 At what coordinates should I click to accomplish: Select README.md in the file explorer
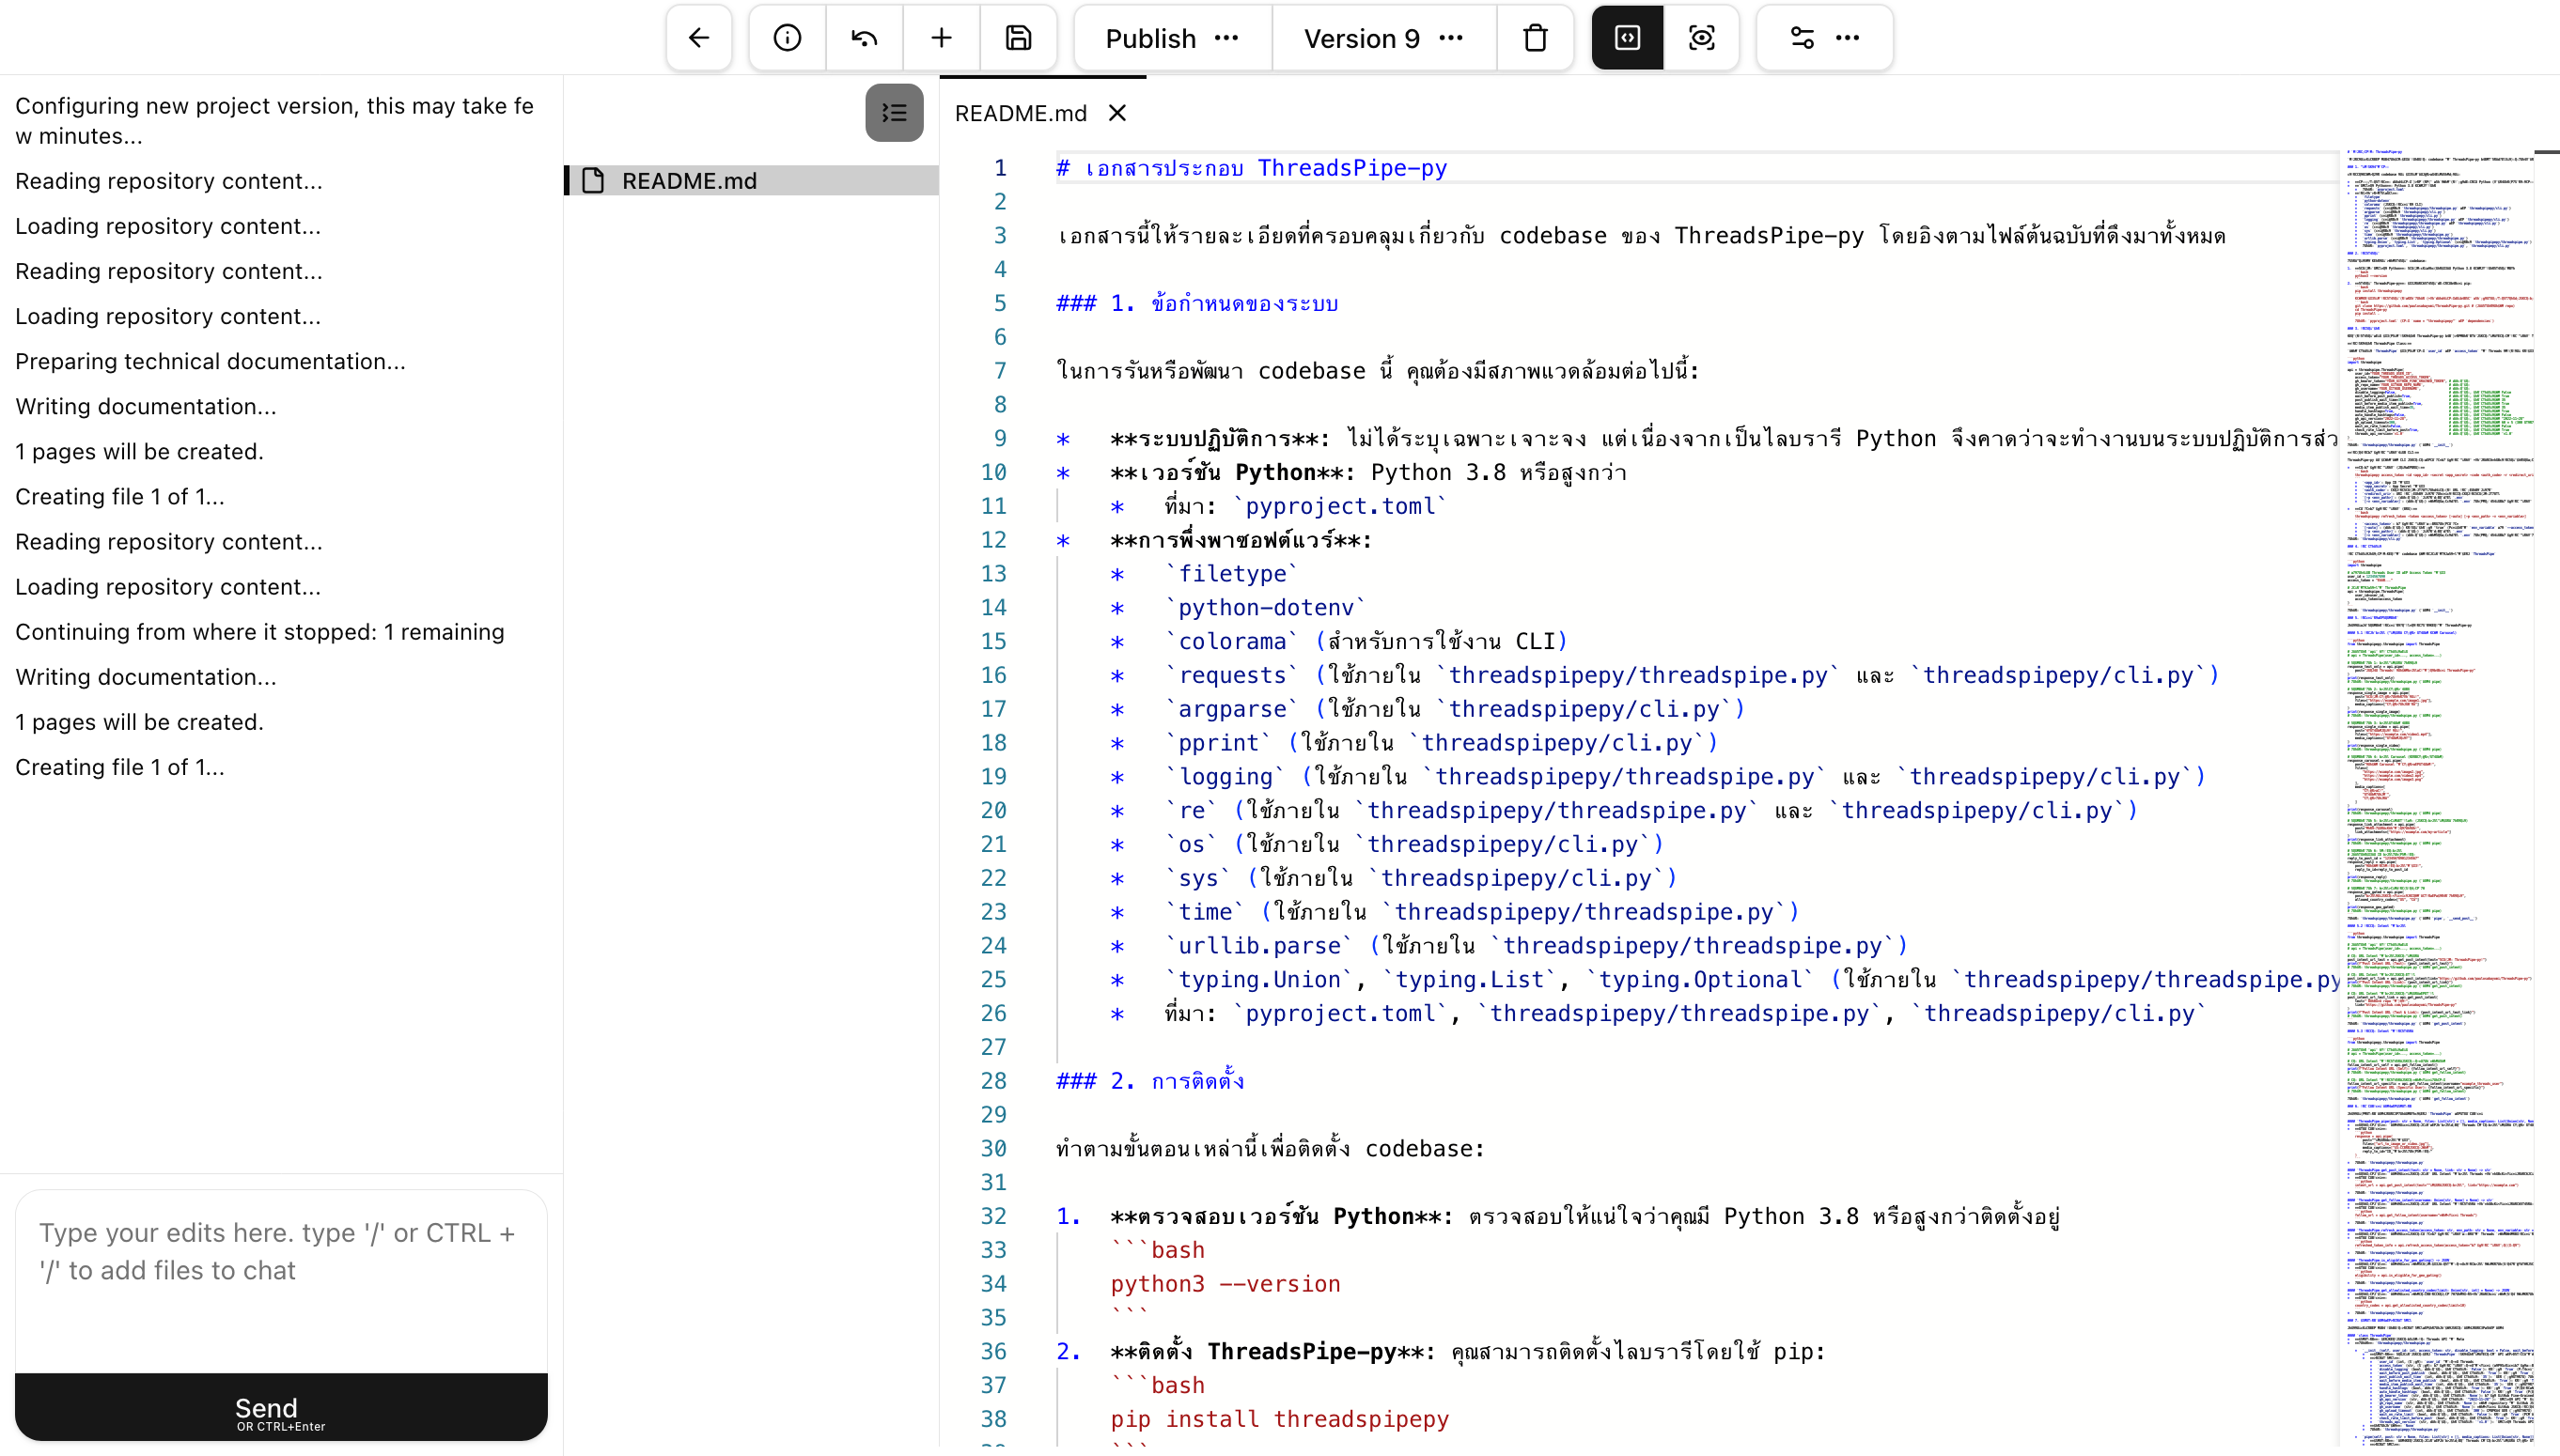[x=688, y=180]
